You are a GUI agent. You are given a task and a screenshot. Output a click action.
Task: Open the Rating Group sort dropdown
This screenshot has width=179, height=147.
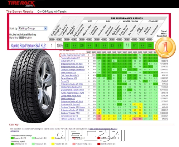coord(33,28)
